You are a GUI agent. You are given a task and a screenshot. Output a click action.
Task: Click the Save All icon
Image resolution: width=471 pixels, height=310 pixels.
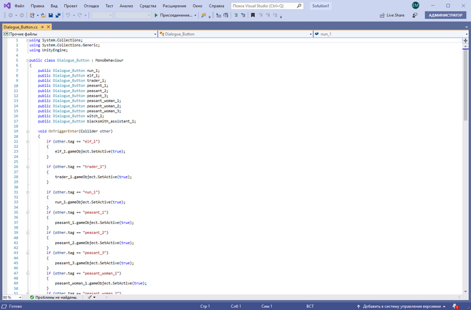[x=57, y=15]
